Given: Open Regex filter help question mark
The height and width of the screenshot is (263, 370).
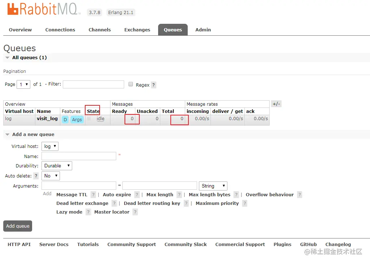Looking at the screenshot, I should coord(153,85).
